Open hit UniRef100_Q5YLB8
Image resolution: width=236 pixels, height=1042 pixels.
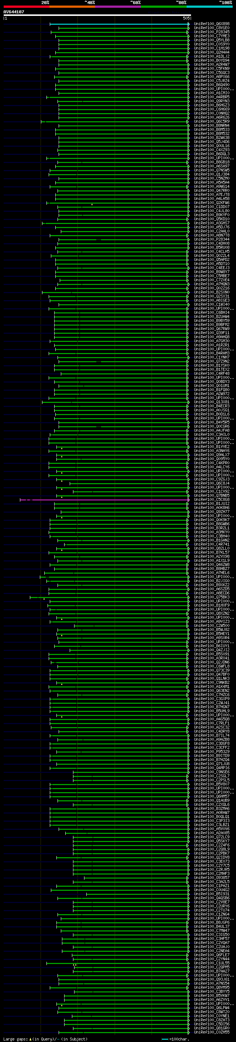click(211, 40)
